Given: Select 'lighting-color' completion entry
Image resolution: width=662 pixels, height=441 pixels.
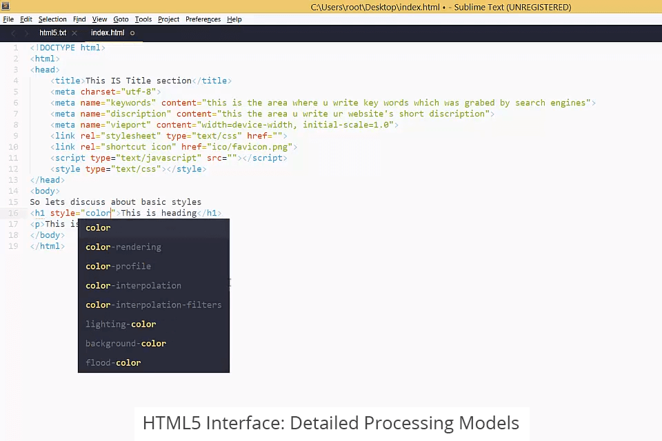Looking at the screenshot, I should click(x=154, y=324).
